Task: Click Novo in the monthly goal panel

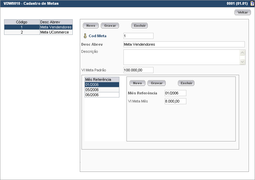Action: pyautogui.click(x=137, y=83)
